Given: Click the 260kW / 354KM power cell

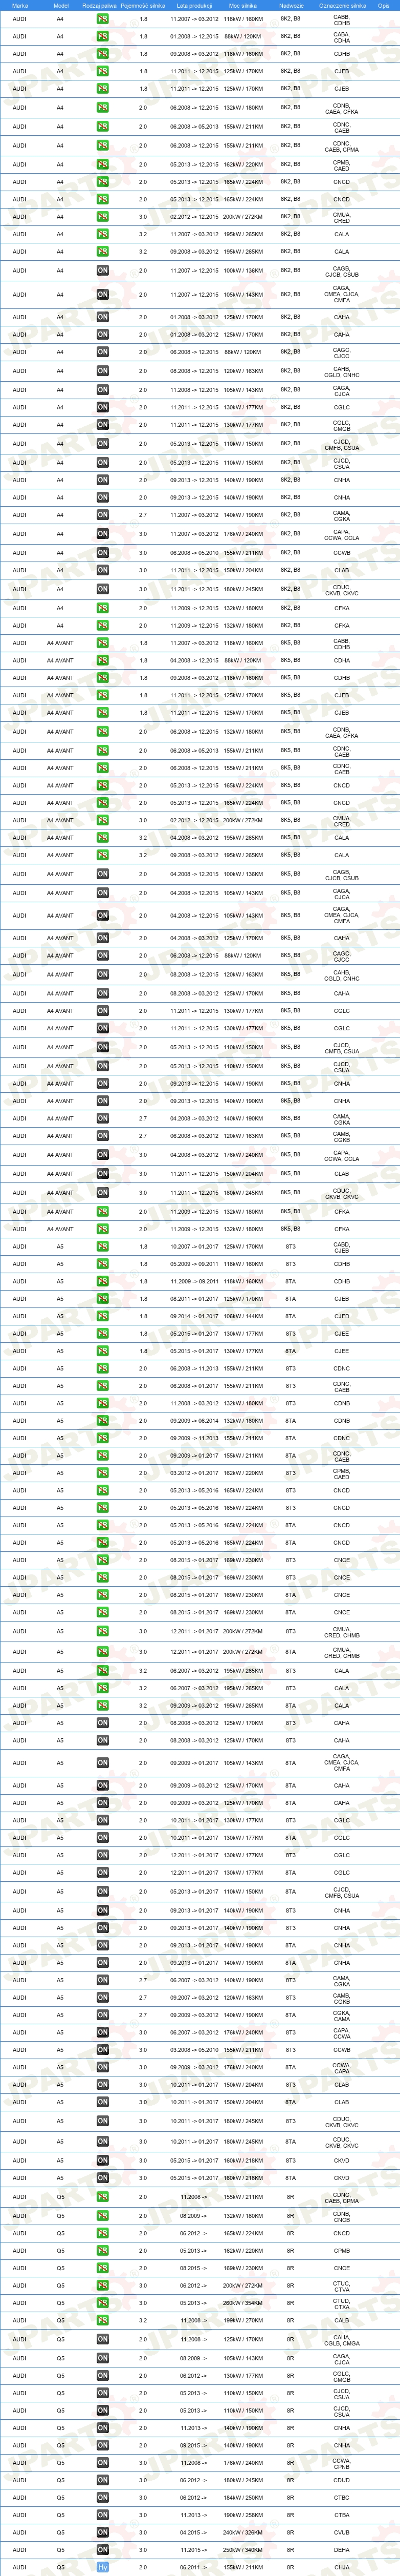Looking at the screenshot, I should tap(243, 2303).
